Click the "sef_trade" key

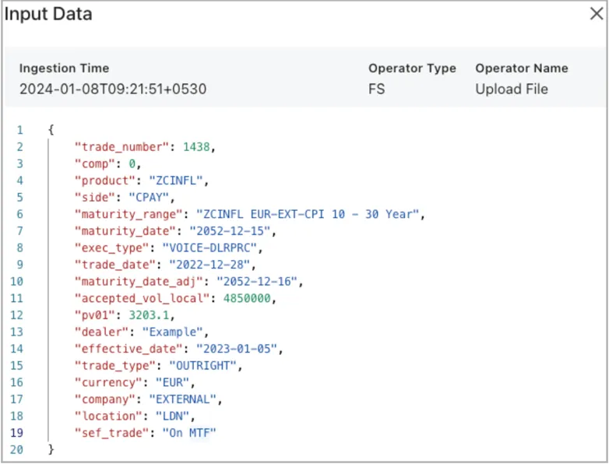pos(111,433)
